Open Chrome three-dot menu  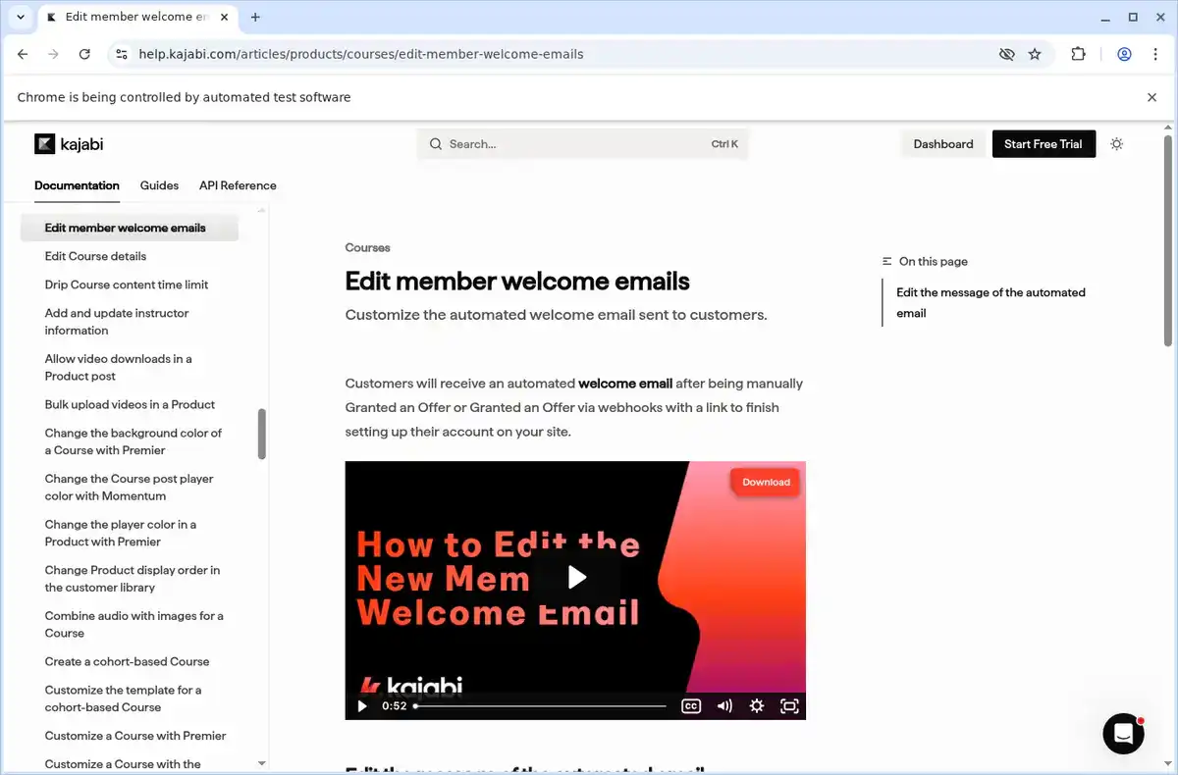pos(1155,54)
